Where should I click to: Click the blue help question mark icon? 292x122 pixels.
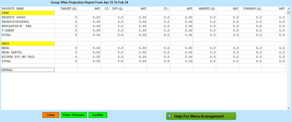170,117
